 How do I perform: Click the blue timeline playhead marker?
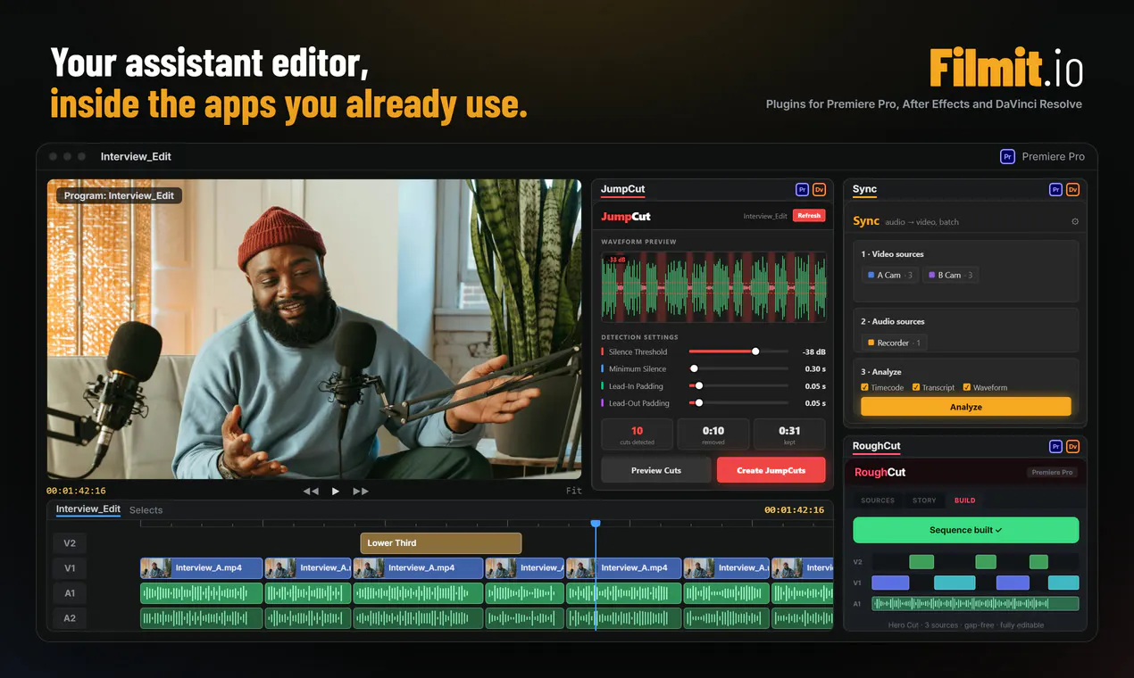tap(596, 524)
